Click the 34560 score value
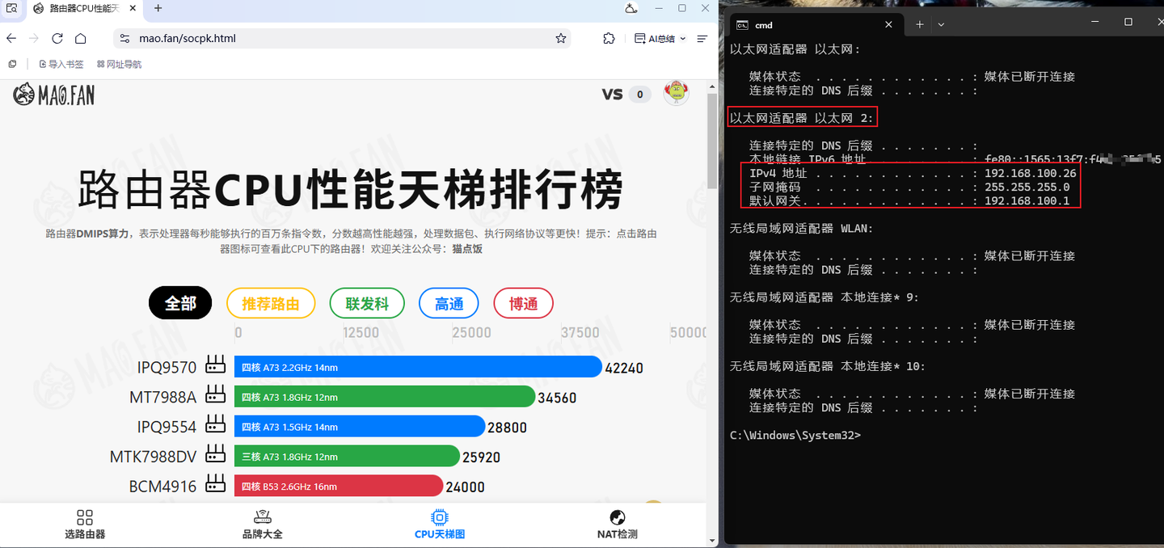Viewport: 1164px width, 548px height. (557, 398)
